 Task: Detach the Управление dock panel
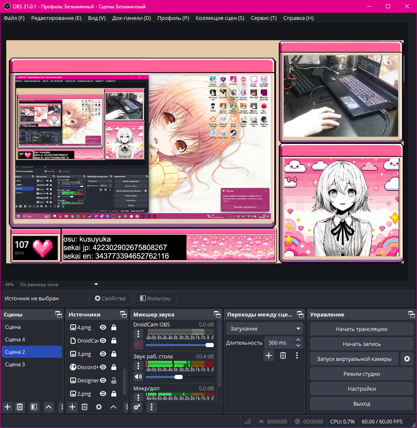(x=412, y=314)
